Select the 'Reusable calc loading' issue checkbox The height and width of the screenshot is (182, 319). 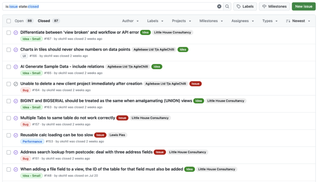pyautogui.click(x=9, y=135)
